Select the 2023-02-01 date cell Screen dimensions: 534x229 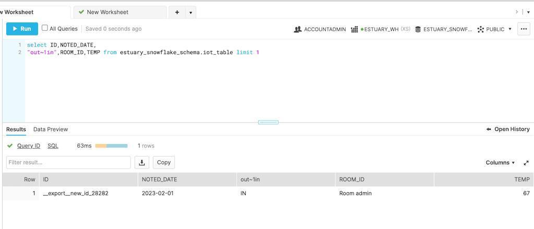point(187,193)
